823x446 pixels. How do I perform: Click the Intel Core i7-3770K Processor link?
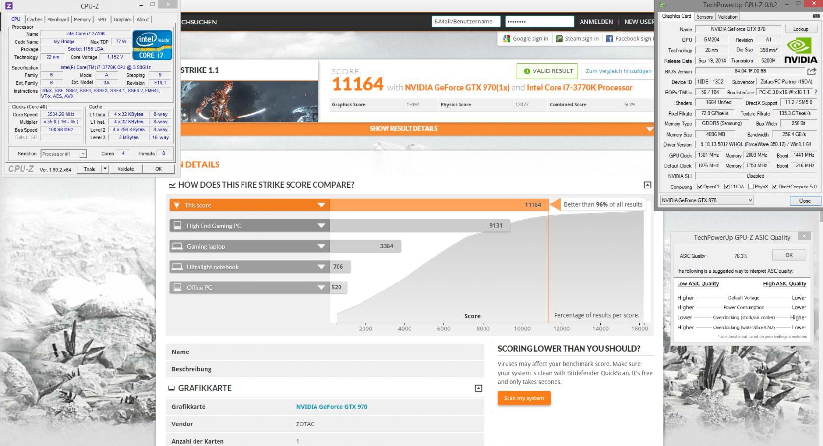click(580, 88)
